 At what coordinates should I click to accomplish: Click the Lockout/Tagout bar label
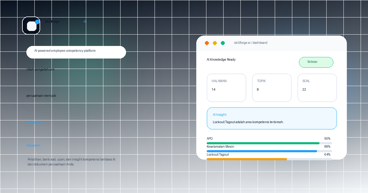point(218,154)
